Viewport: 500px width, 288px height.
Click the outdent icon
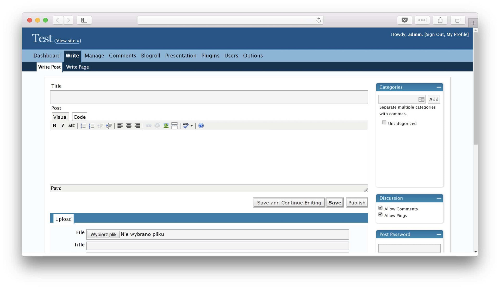100,126
